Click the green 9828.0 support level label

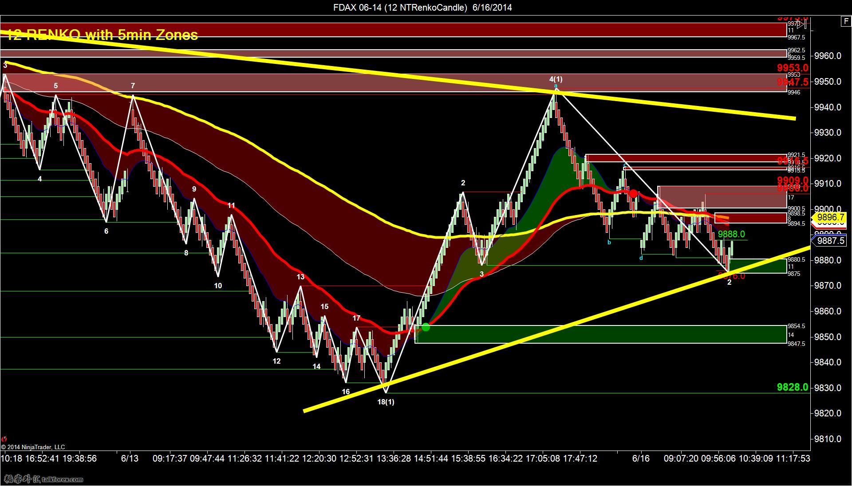pos(793,388)
